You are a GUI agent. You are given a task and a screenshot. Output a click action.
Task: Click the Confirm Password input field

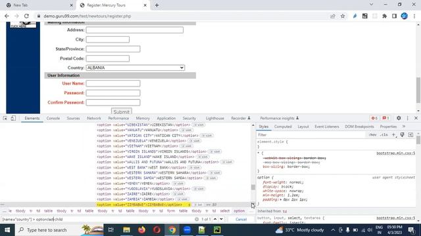click(x=113, y=102)
